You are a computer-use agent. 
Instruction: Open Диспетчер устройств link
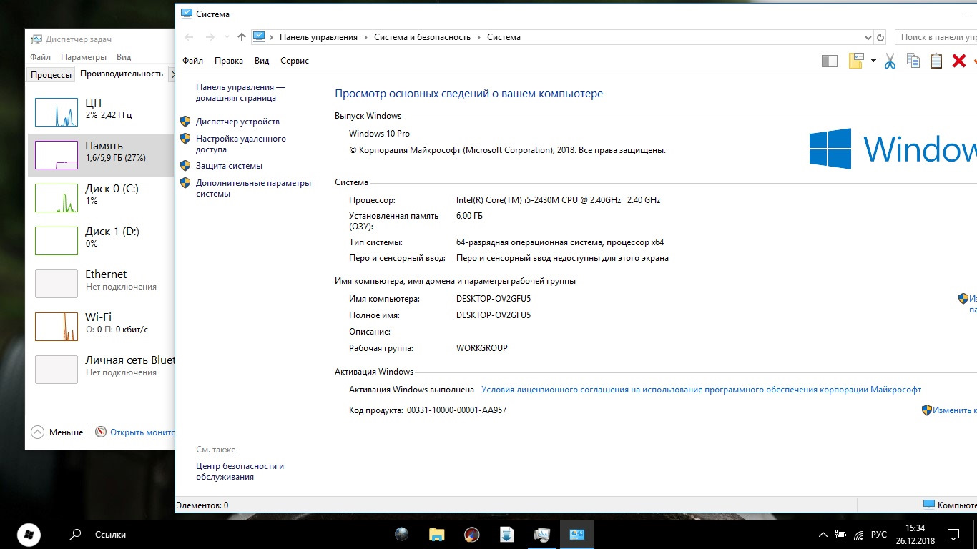point(237,122)
